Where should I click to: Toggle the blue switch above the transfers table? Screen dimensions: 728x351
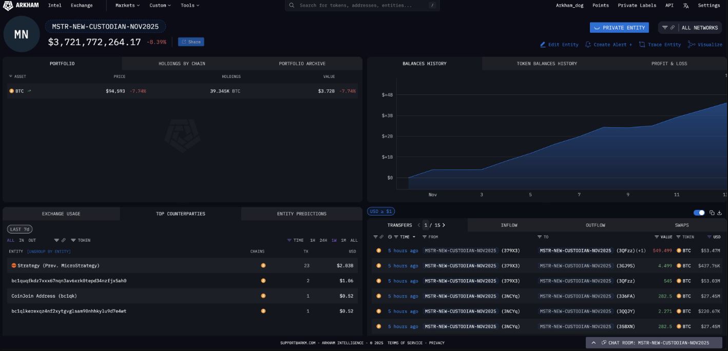point(699,212)
